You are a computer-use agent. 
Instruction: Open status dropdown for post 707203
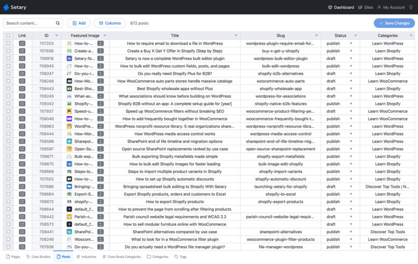pos(351,43)
